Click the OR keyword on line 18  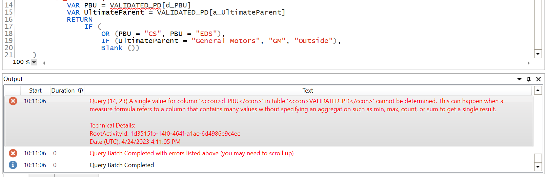[x=105, y=34]
